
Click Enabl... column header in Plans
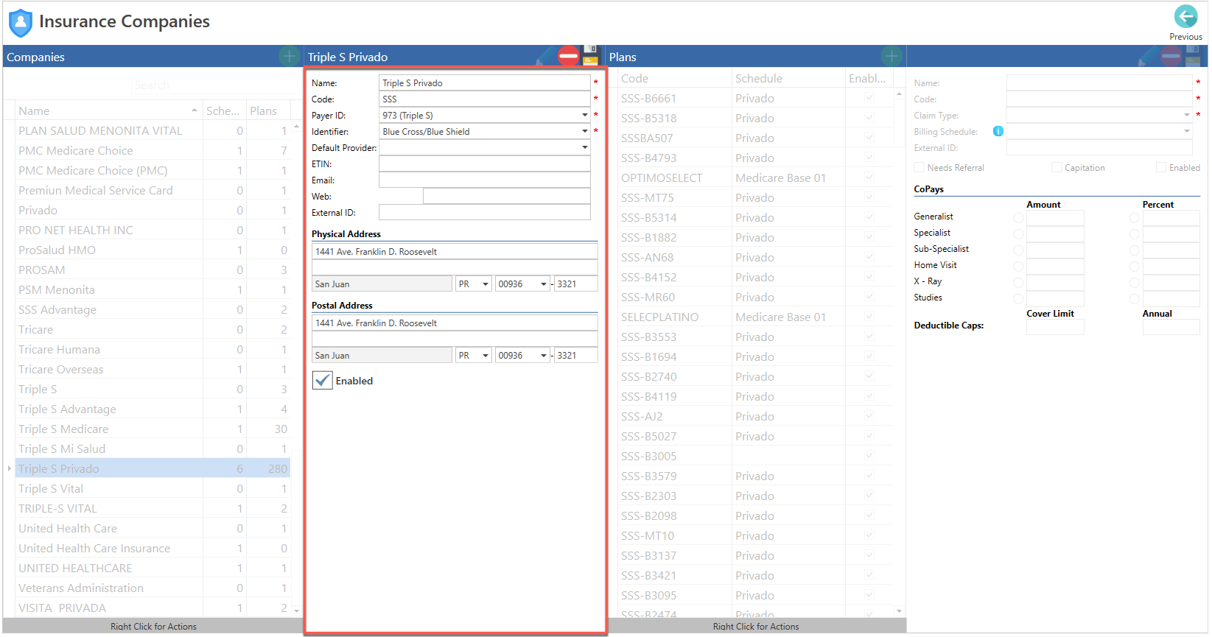[x=869, y=78]
